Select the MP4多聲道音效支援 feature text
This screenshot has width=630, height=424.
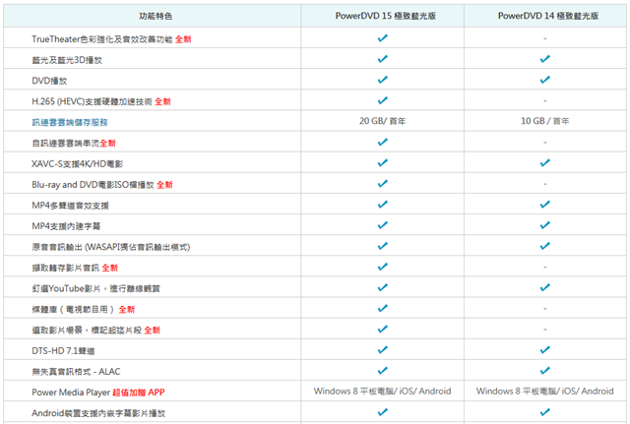pos(70,206)
